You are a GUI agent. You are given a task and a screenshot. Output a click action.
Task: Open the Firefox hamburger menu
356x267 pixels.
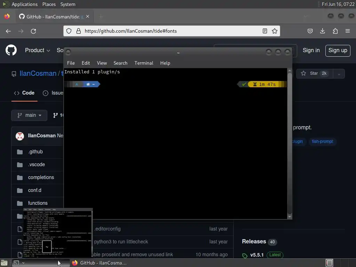[348, 31]
